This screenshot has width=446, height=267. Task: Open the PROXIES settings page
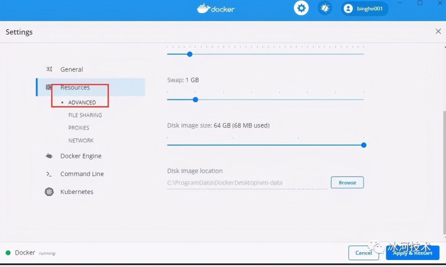point(78,128)
